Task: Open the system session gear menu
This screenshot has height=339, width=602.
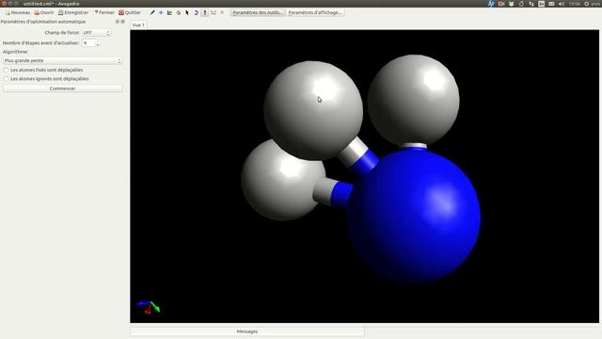Action: coord(586,4)
